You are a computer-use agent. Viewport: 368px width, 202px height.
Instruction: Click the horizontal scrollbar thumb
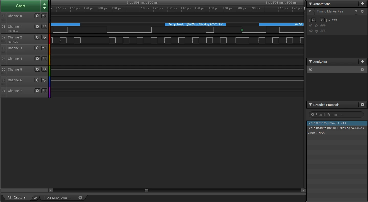tap(147, 190)
